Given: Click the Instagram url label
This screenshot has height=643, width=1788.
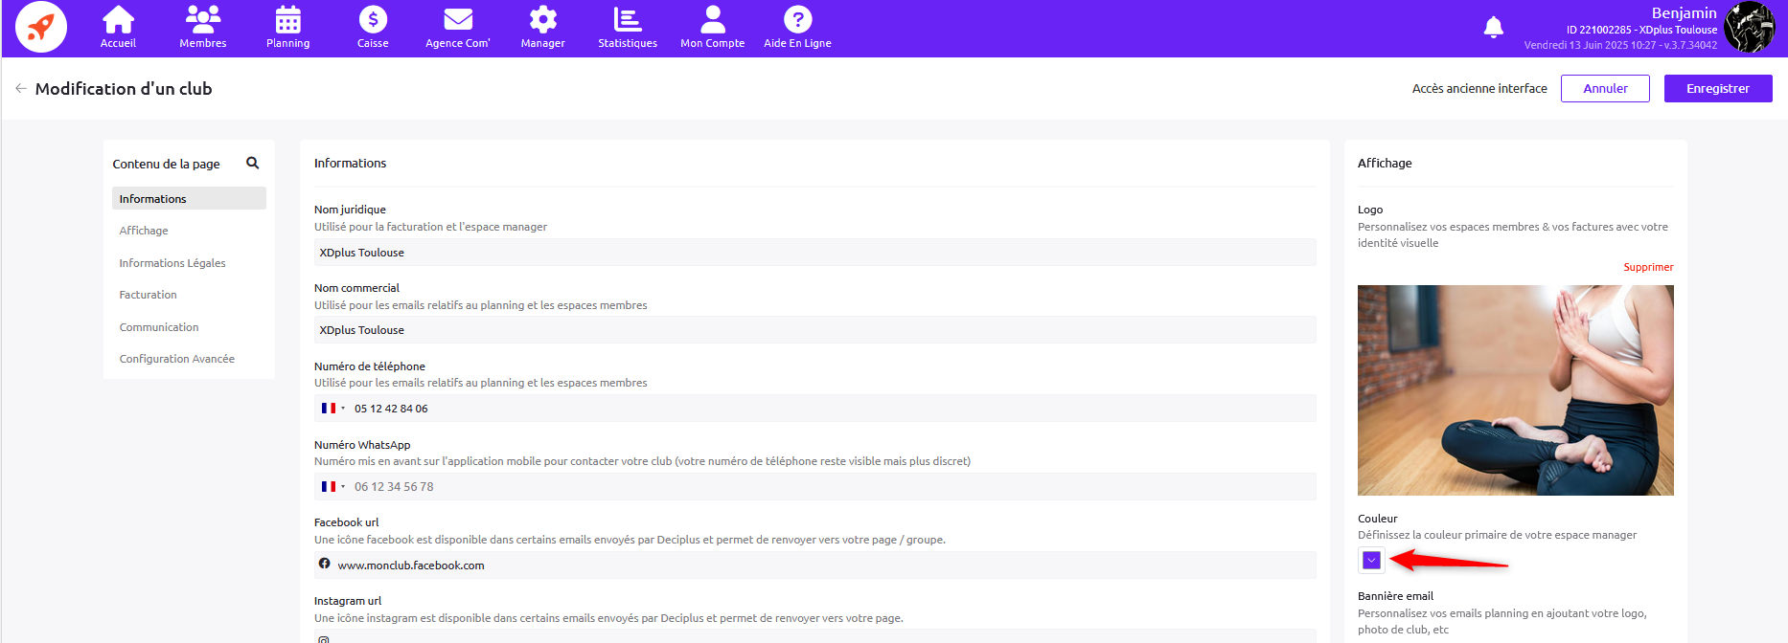Looking at the screenshot, I should pos(348,601).
